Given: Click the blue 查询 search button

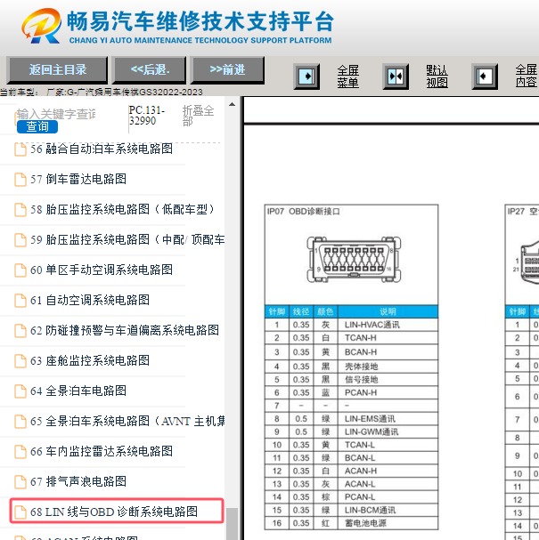Looking at the screenshot, I should tap(37, 126).
